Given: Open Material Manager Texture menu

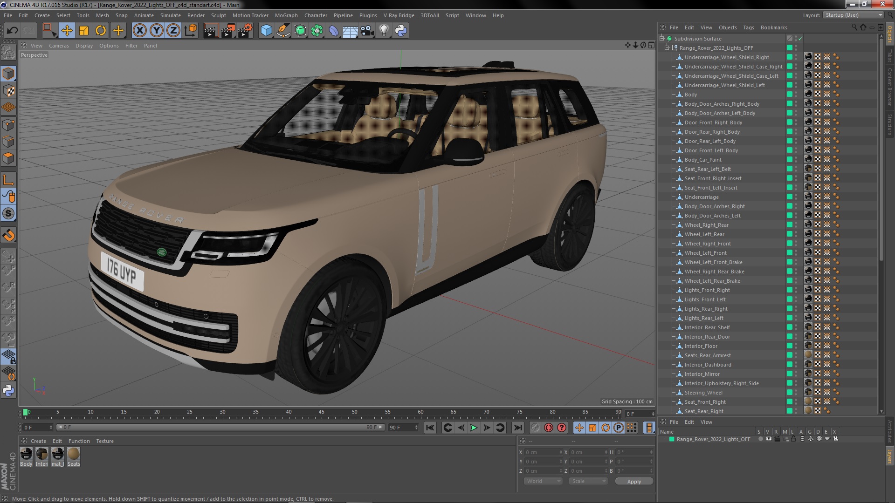Looking at the screenshot, I should pyautogui.click(x=105, y=441).
